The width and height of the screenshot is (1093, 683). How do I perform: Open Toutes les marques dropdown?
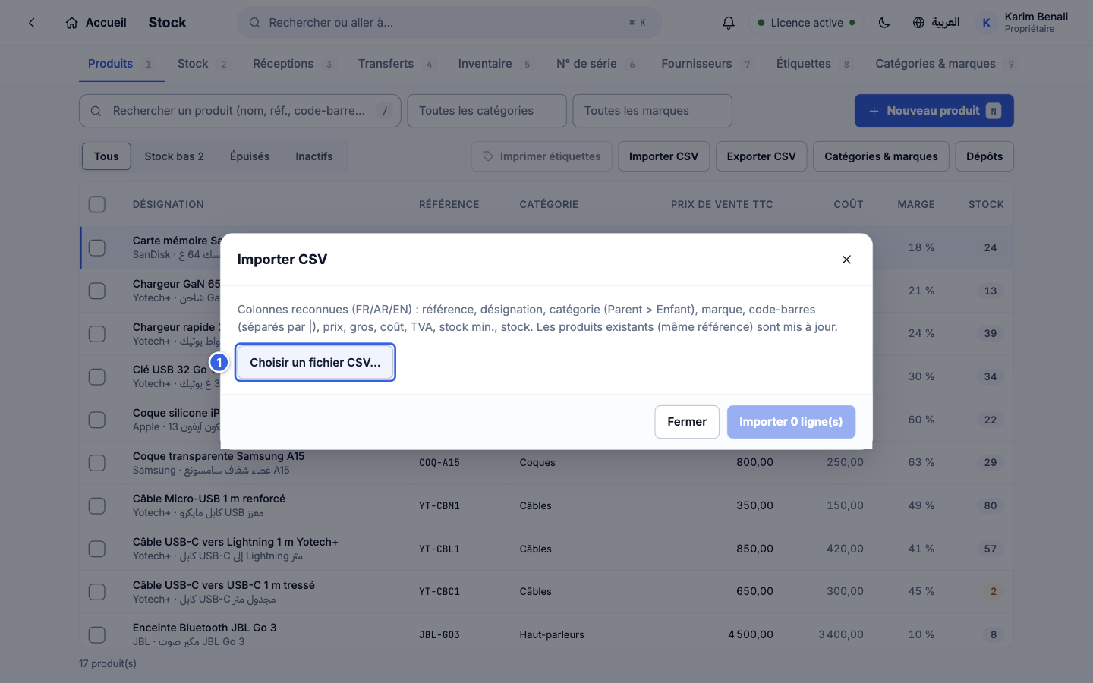click(x=653, y=111)
